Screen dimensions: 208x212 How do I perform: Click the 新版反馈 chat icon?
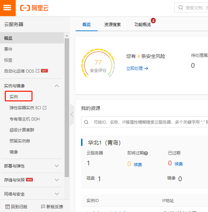click(x=43, y=207)
